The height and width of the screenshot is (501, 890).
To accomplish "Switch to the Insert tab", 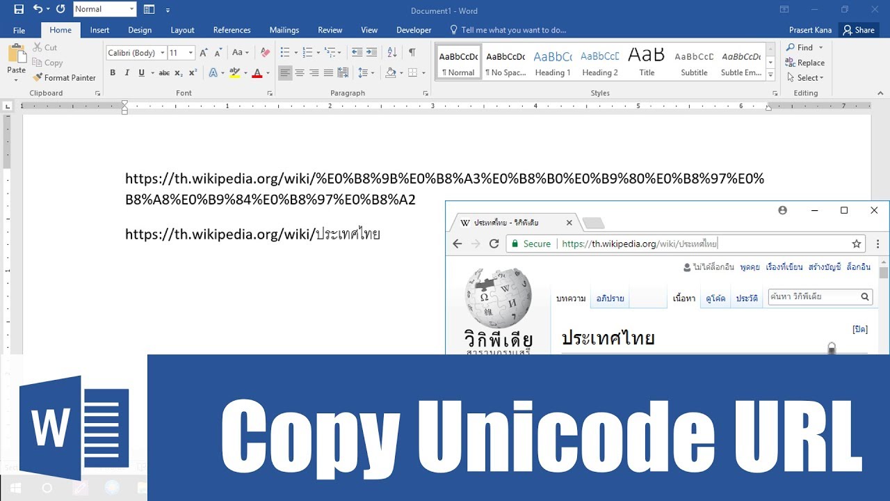I will [x=99, y=30].
